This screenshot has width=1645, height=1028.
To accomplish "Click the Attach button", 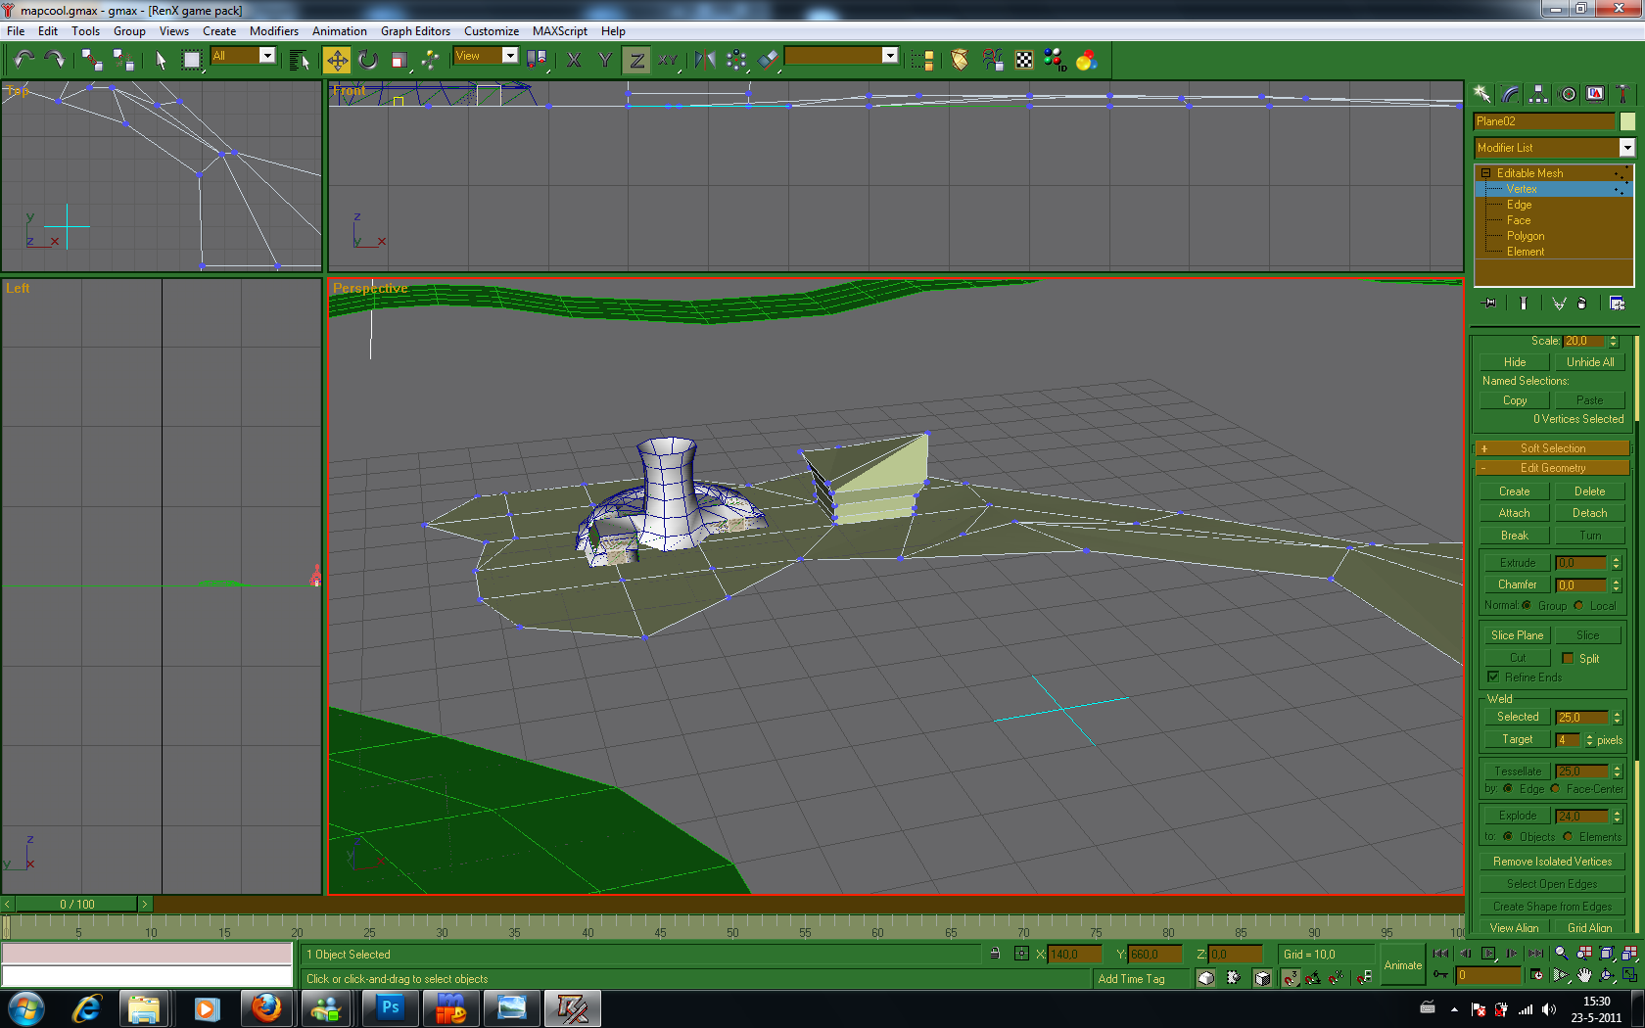I will coord(1514,513).
